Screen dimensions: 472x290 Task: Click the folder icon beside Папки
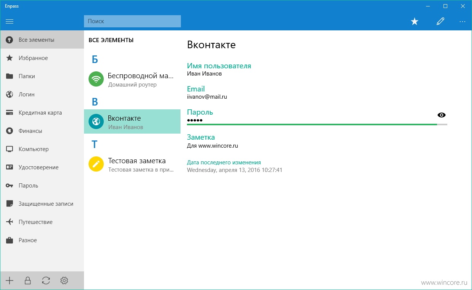point(10,76)
